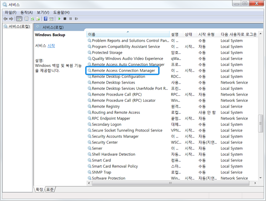Click gear icon next to Shell Hardware Detection
Screen dimensions: 266x201
click(x=90, y=154)
